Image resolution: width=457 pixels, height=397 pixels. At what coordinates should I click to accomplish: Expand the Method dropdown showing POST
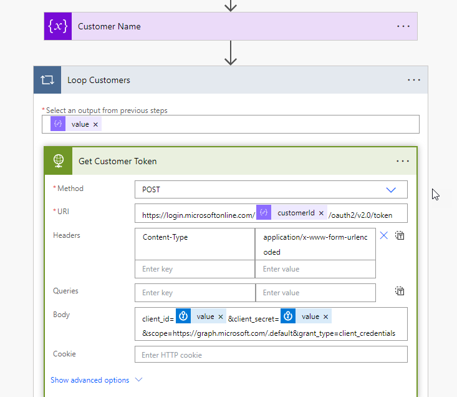(x=391, y=189)
